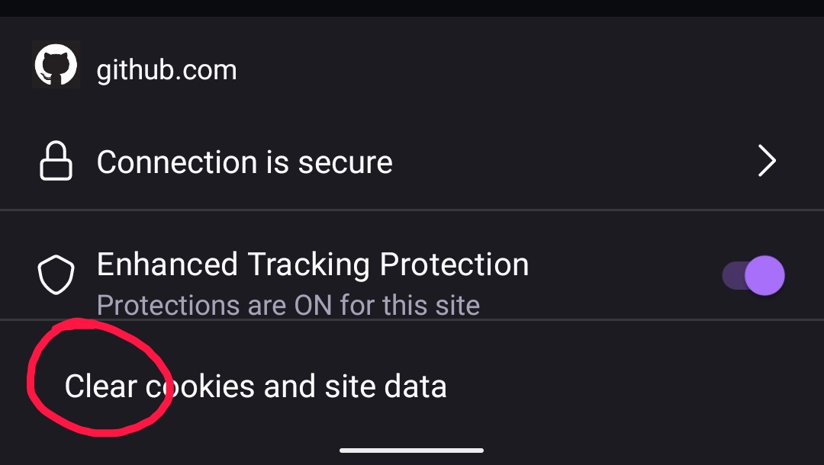Open certificate details via the arrow chevron

767,161
